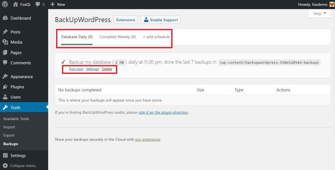Click the Delete schedule link
Image resolution: width=335 pixels, height=170 pixels.
107,69
